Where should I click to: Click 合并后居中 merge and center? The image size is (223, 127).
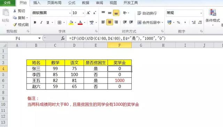[149, 22]
